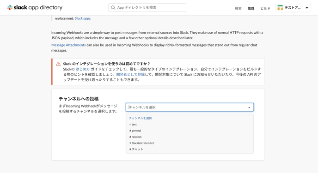Click the チャンネルを選択 combo box
The width and height of the screenshot is (318, 173).
coord(190,107)
